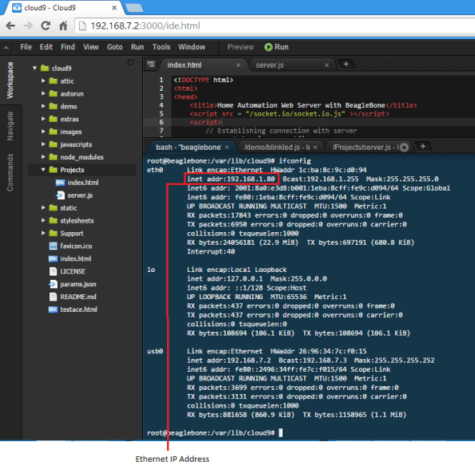Close the bash beaglebone terminal tab

227,148
